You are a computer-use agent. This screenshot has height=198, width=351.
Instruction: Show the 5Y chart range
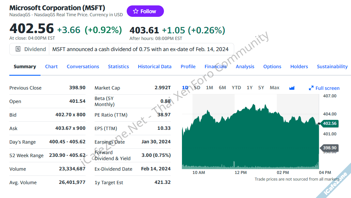pos(261,88)
